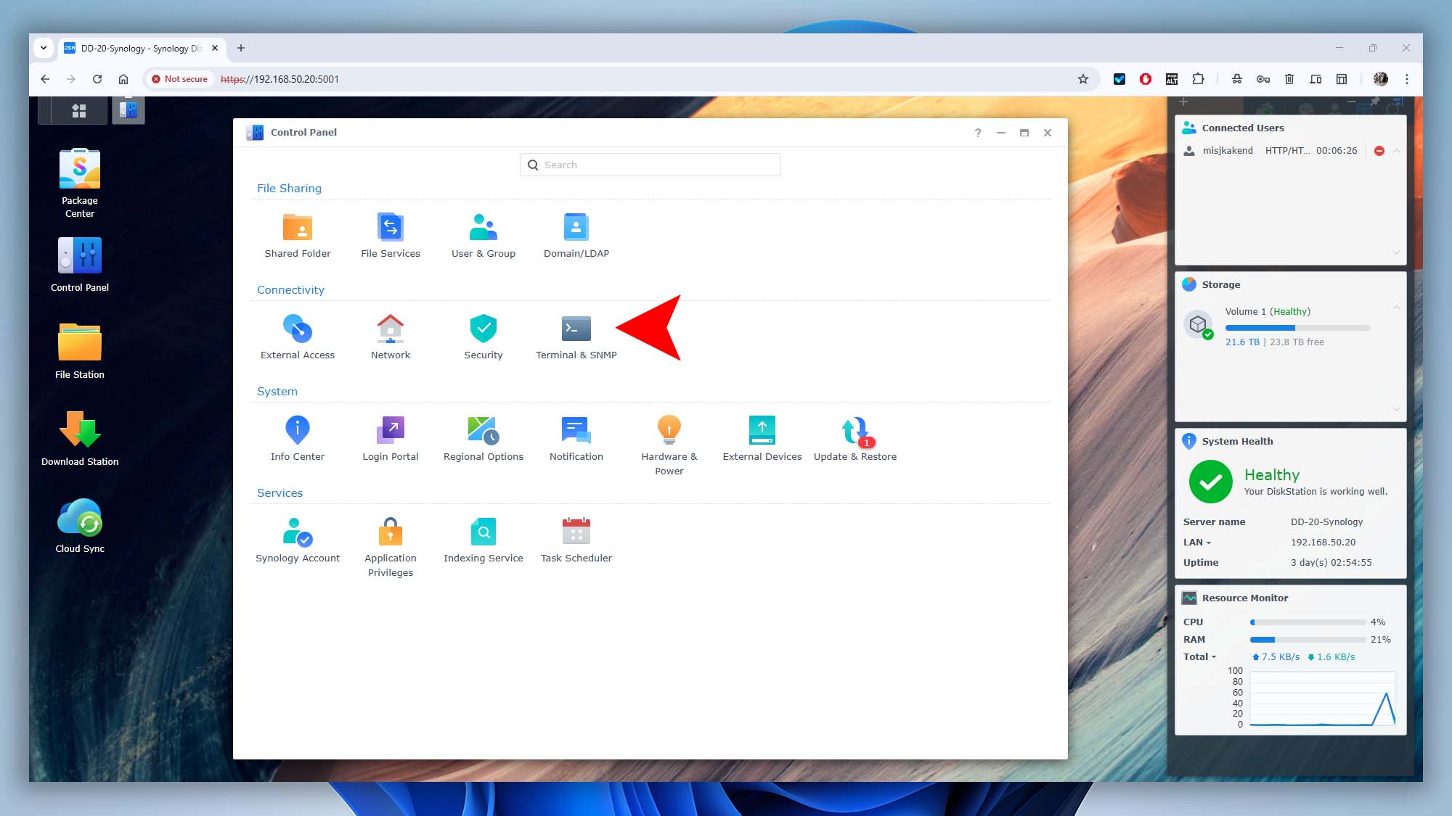
Task: Open Chrome extensions puzzle icon
Action: coord(1198,79)
